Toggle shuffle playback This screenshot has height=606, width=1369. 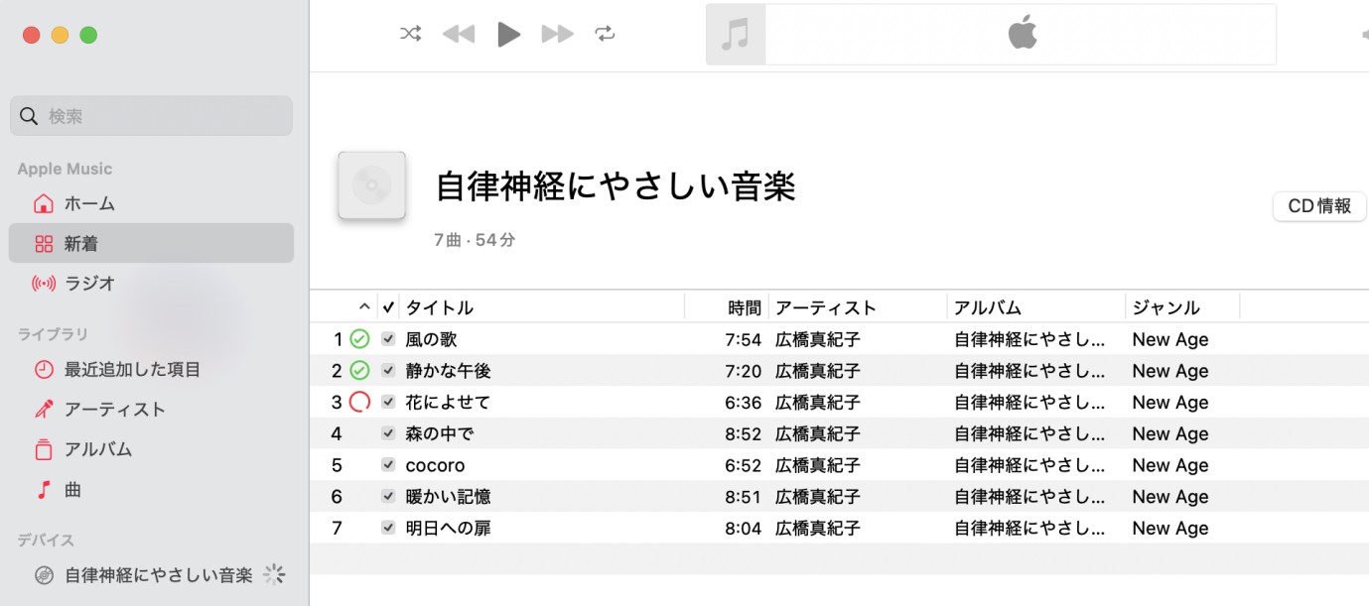[x=410, y=34]
